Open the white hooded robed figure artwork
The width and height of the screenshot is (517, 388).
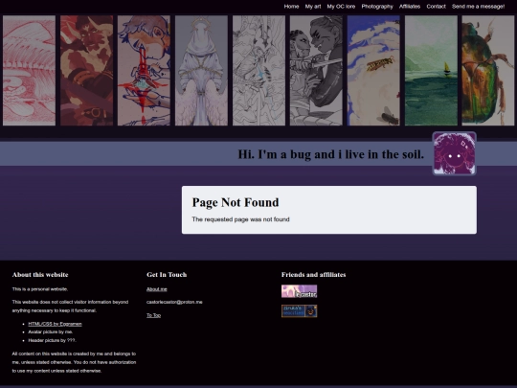coord(201,70)
